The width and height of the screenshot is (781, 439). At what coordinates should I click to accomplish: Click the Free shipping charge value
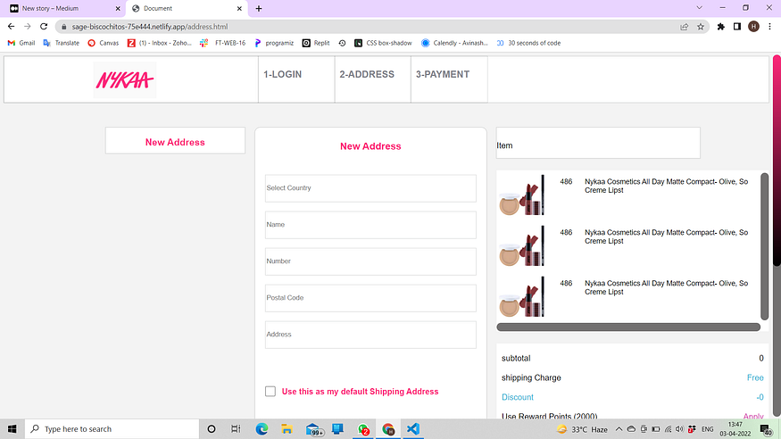point(755,377)
